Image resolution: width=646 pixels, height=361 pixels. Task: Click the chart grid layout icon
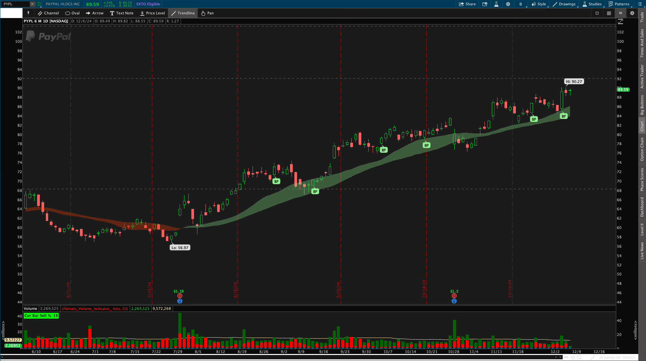[609, 13]
